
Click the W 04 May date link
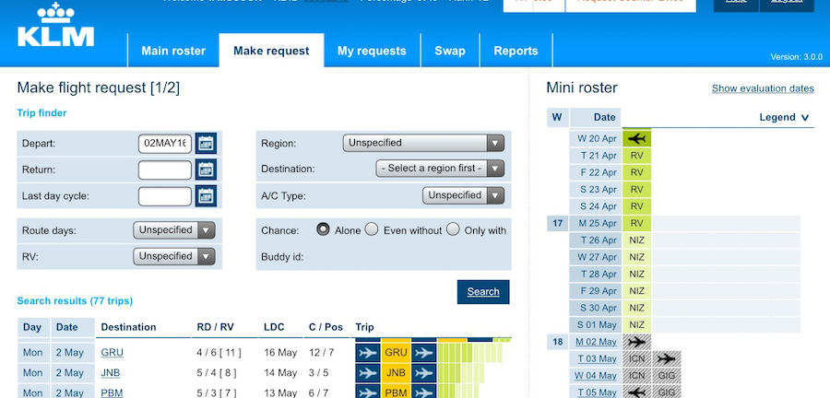(596, 376)
